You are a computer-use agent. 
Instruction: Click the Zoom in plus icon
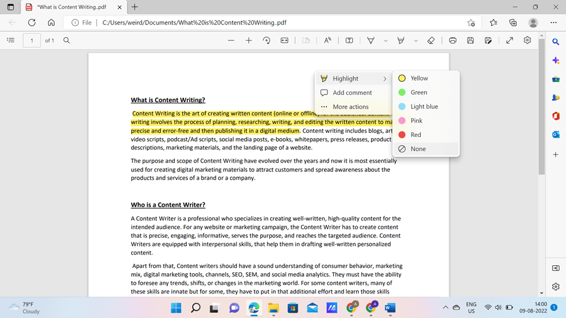pos(248,41)
